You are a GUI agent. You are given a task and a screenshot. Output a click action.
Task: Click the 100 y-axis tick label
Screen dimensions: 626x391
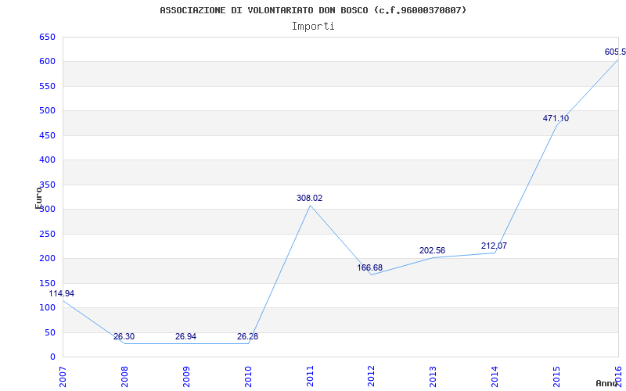click(47, 307)
